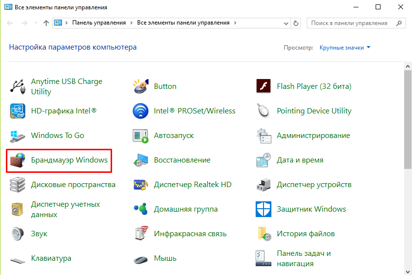Open Защитник Windows shield icon

click(264, 209)
